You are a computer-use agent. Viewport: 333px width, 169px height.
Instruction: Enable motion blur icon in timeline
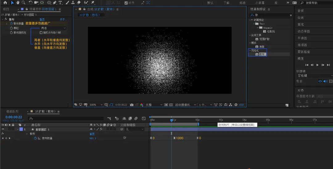136,118
